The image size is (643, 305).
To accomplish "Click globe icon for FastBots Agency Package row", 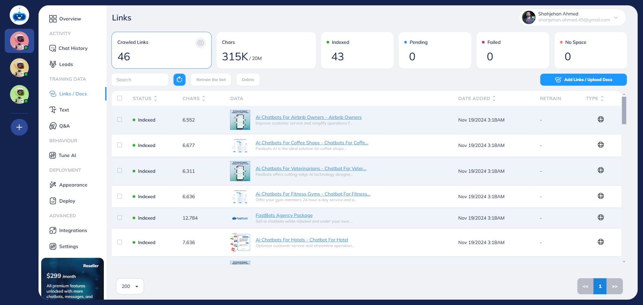I will point(601,218).
